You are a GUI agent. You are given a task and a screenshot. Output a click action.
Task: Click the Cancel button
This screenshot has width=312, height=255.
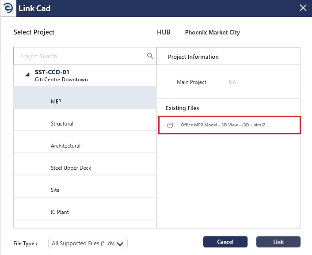(225, 242)
